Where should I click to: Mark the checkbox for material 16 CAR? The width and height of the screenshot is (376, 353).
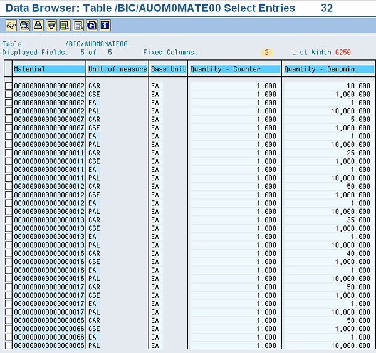click(x=8, y=253)
